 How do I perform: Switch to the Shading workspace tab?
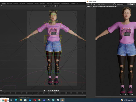pos(37,4)
